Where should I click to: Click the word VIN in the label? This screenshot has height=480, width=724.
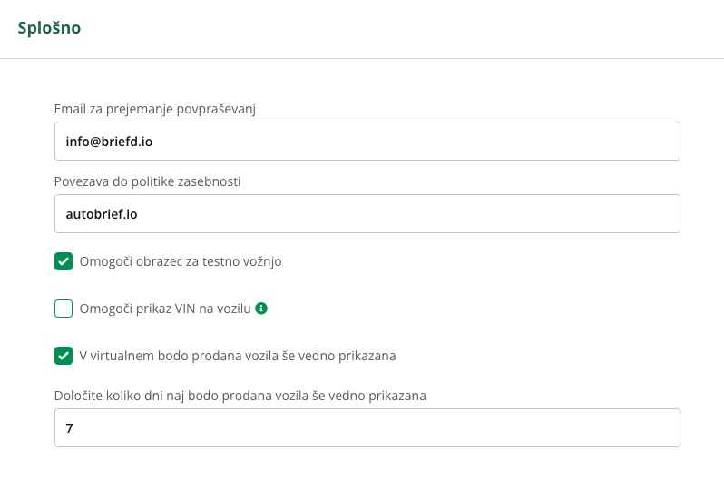[185, 309]
